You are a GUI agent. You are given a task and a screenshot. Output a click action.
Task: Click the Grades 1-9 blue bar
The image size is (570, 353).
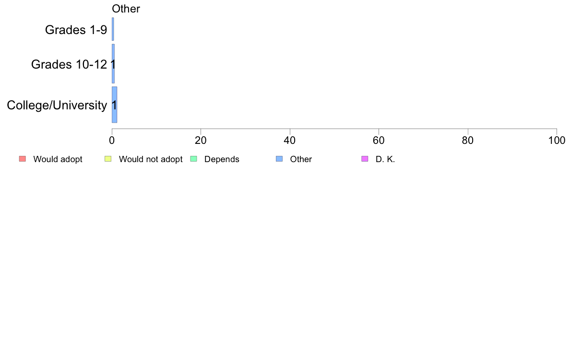pyautogui.click(x=113, y=29)
